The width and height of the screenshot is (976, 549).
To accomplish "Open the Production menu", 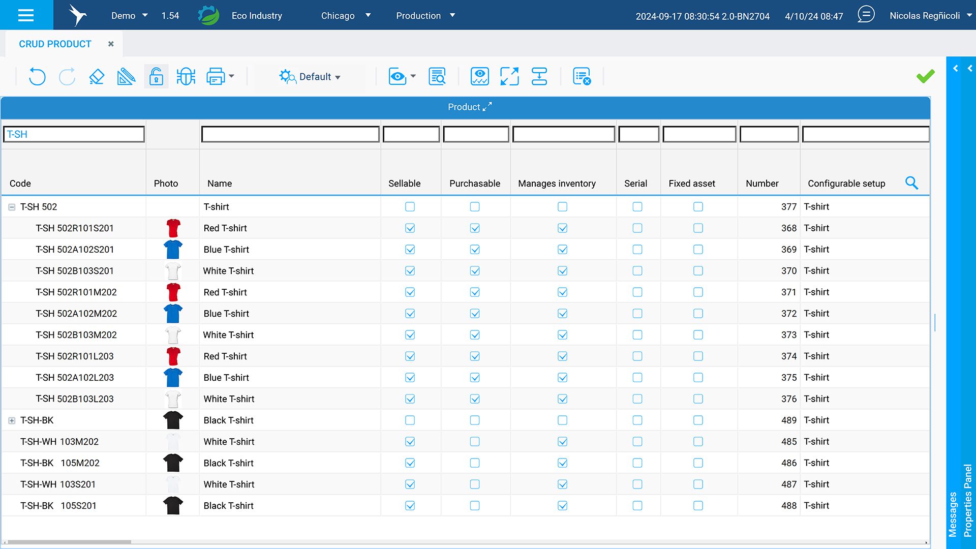I will (425, 16).
